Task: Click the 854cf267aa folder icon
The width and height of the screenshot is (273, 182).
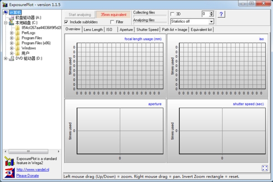Action: point(18,28)
